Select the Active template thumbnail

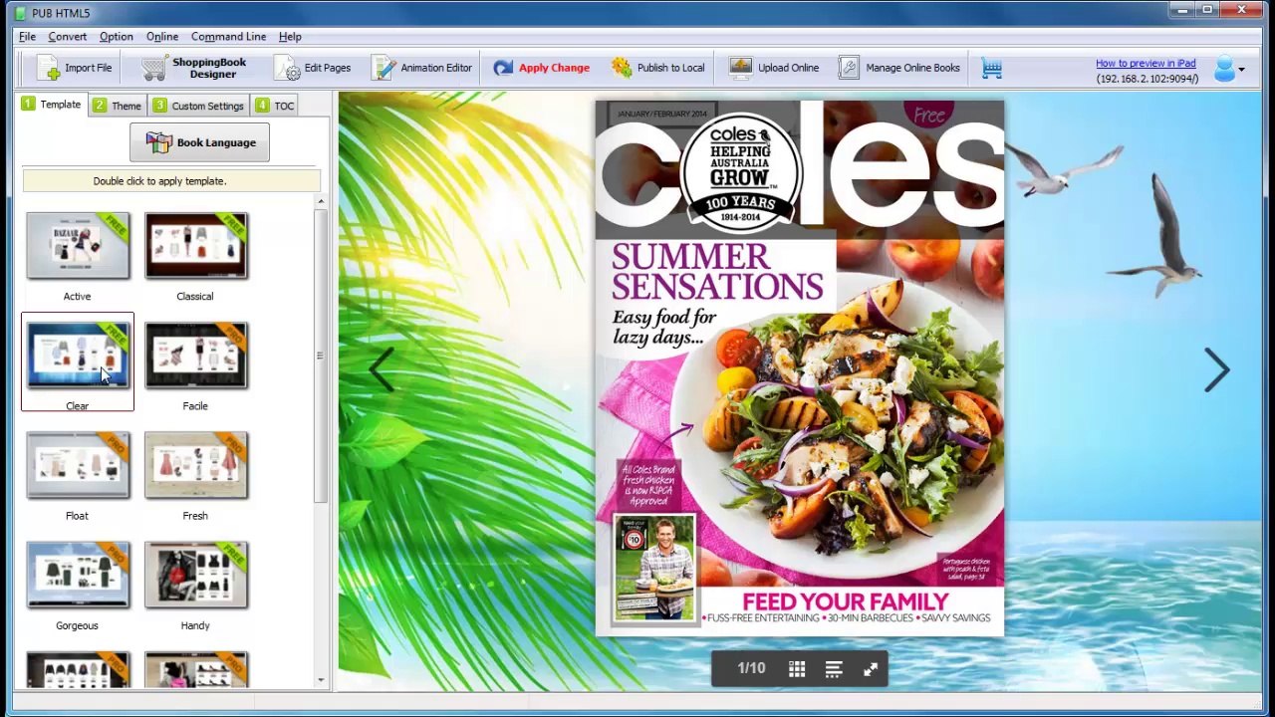[78, 246]
